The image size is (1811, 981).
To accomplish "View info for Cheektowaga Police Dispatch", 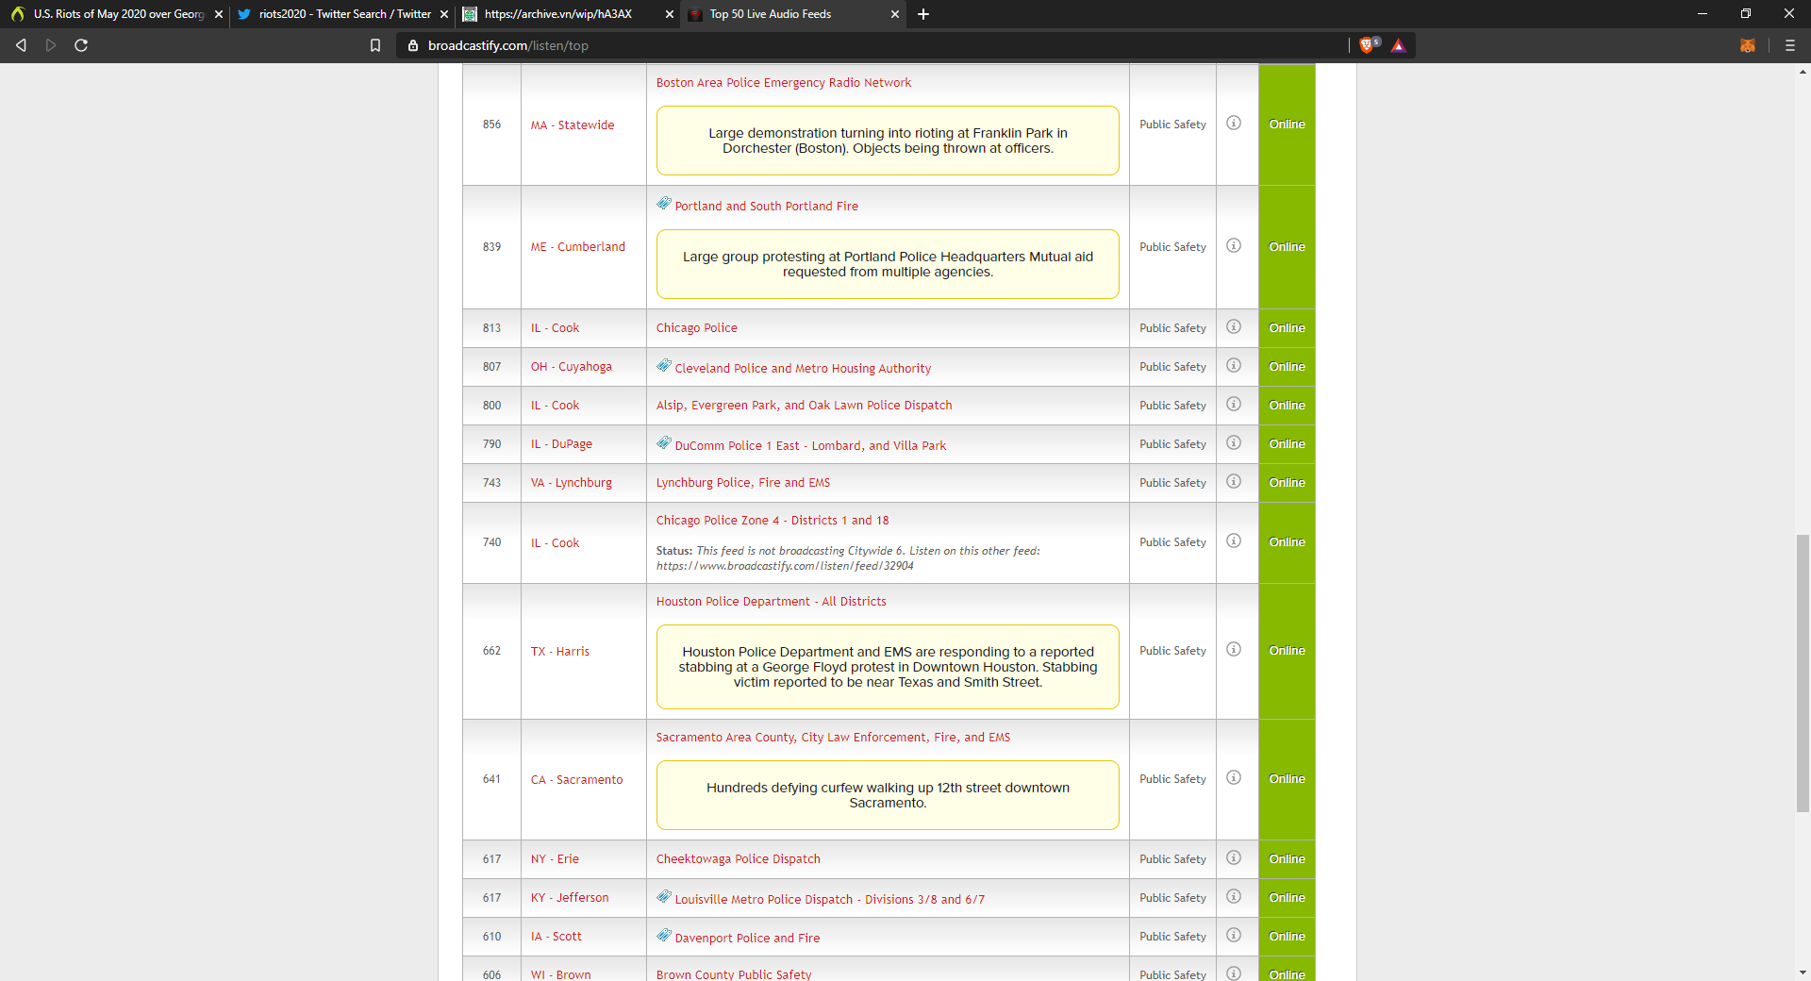I will pyautogui.click(x=1233, y=858).
